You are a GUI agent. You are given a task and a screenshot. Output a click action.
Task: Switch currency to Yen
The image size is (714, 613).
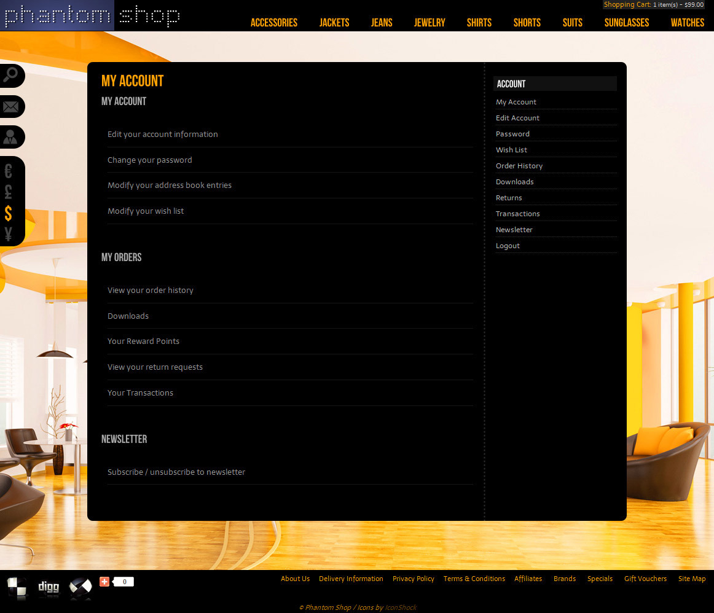(8, 234)
